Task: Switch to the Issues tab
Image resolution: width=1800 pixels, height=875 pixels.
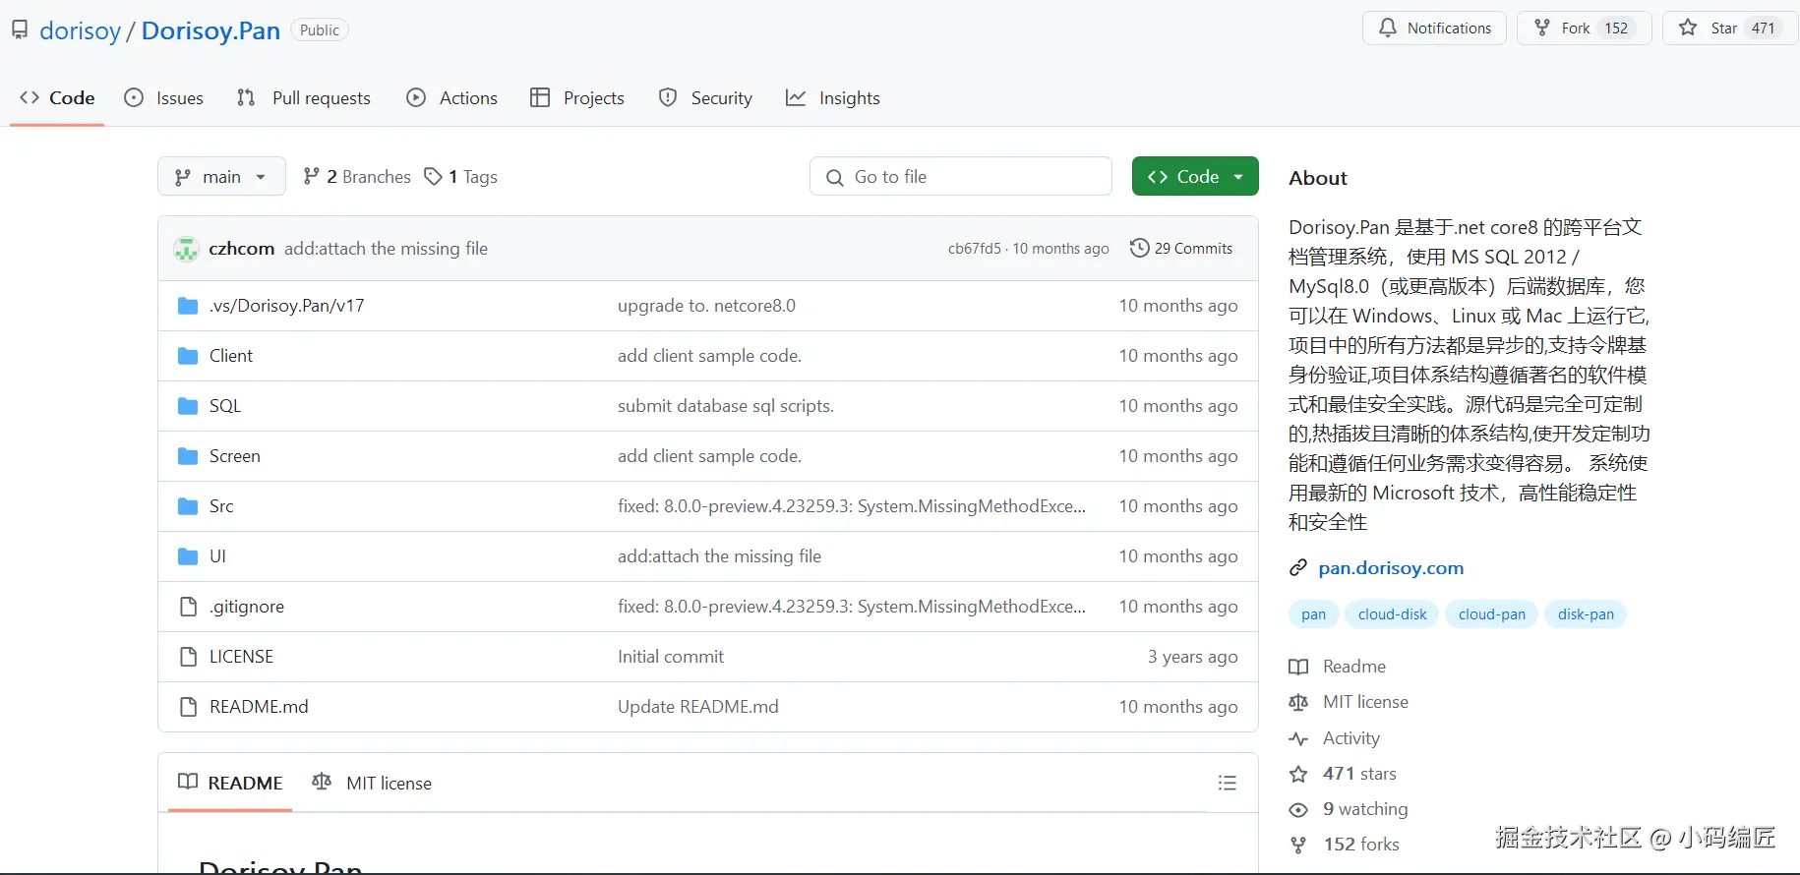Action: click(x=164, y=98)
